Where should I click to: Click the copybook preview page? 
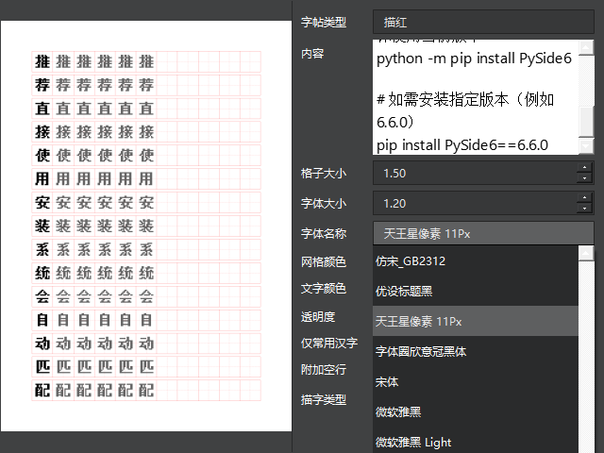point(146,226)
